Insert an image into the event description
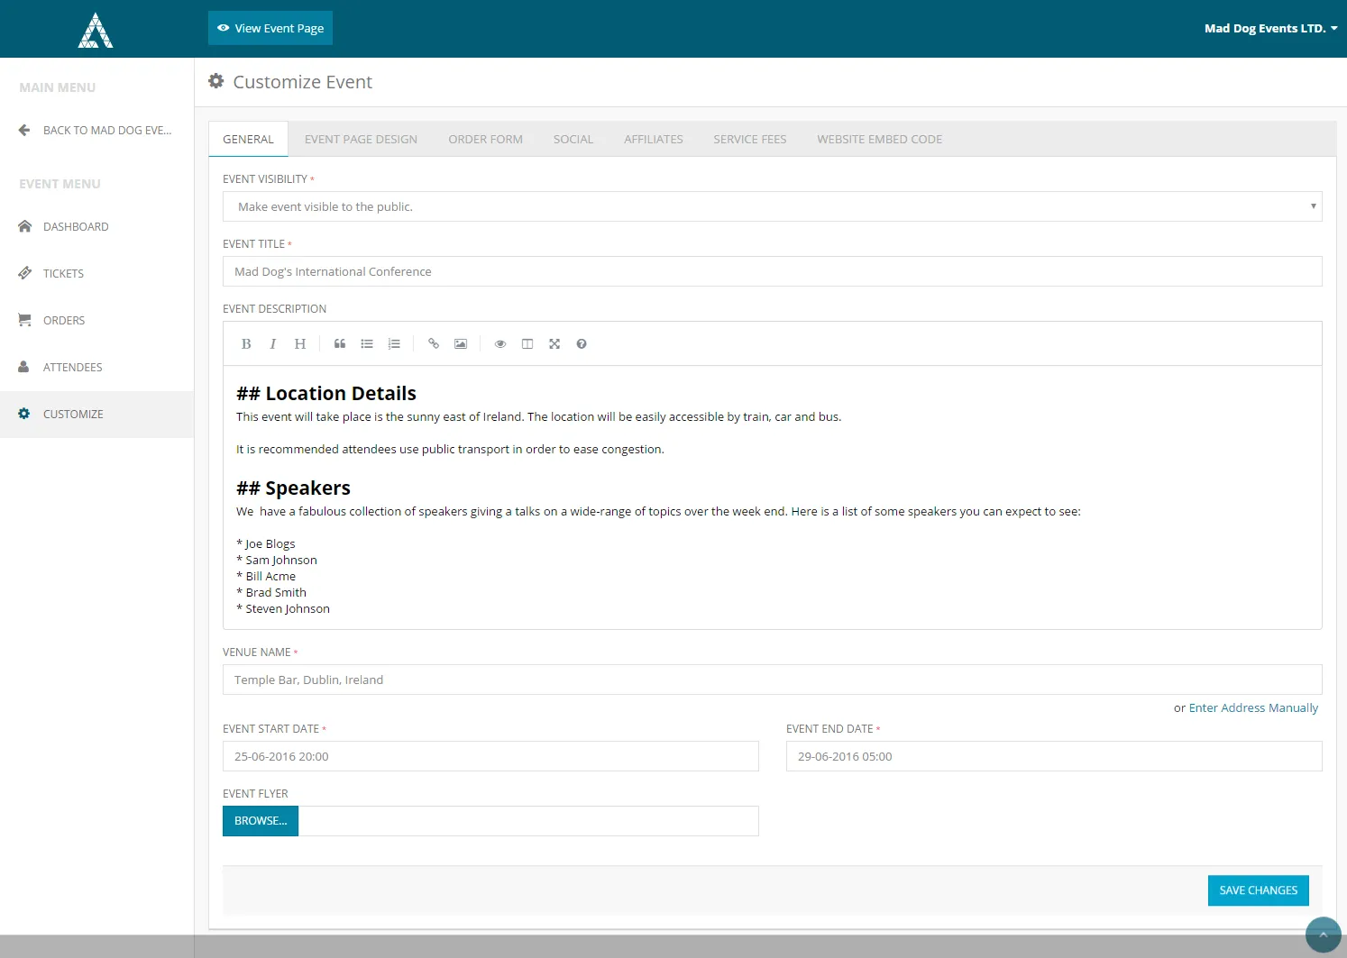1347x958 pixels. [x=460, y=343]
